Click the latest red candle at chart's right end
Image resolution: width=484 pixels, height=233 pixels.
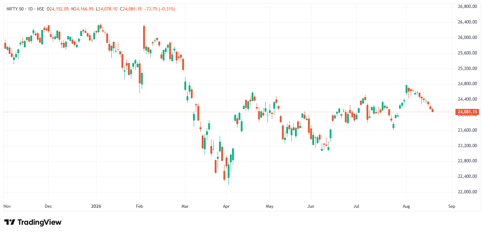tap(432, 110)
